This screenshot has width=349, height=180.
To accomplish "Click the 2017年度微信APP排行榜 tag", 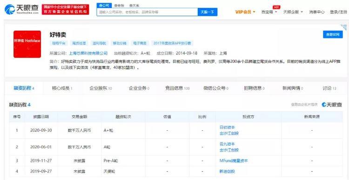I will point(172,43).
